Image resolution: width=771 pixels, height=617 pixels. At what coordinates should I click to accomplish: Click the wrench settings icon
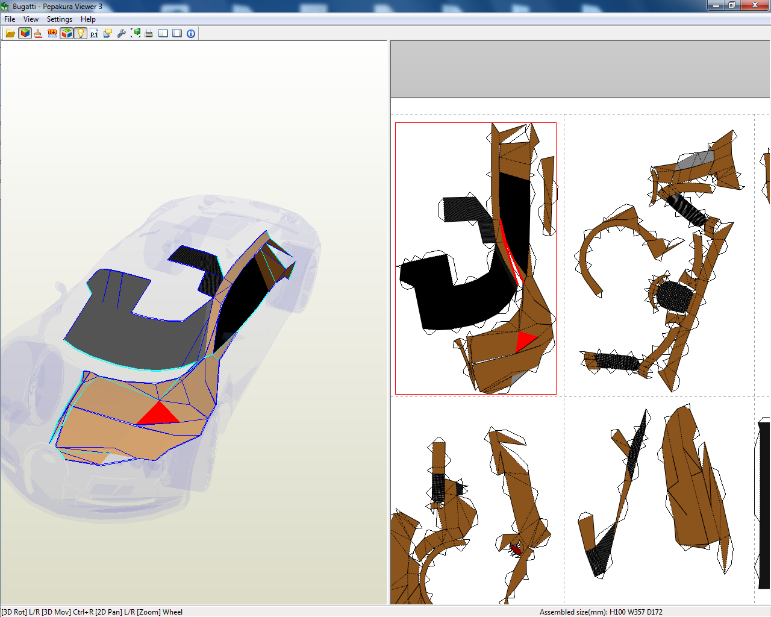coord(120,33)
